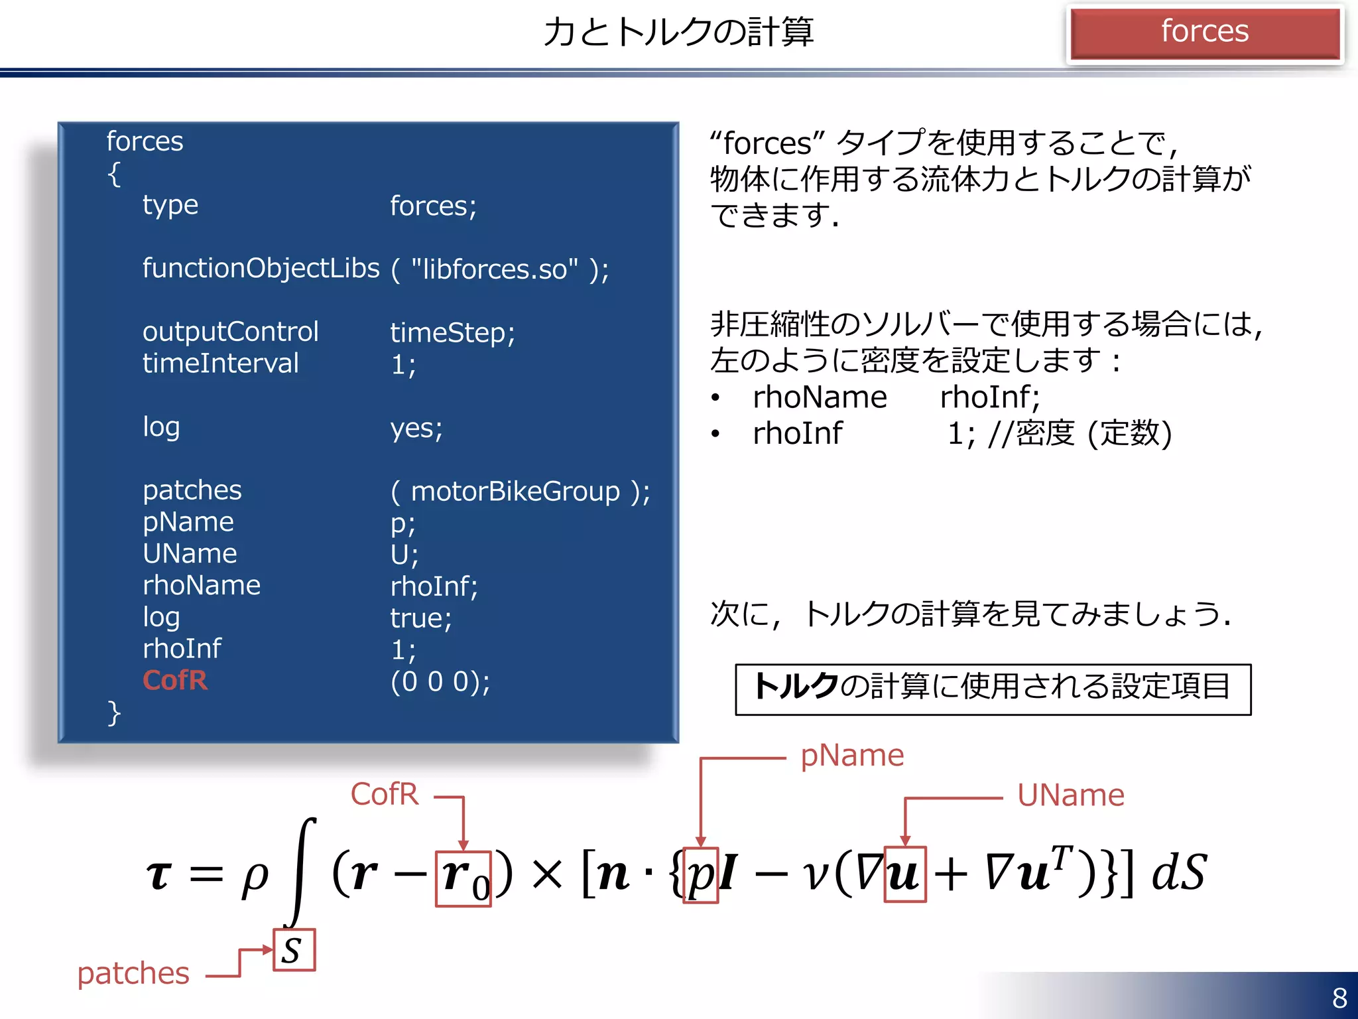The height and width of the screenshot is (1019, 1358).
Task: Click the red forces badge
Action: tap(1205, 33)
